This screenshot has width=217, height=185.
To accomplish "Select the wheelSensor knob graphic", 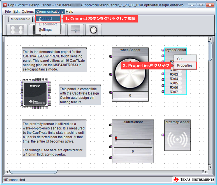I will [x=130, y=73].
